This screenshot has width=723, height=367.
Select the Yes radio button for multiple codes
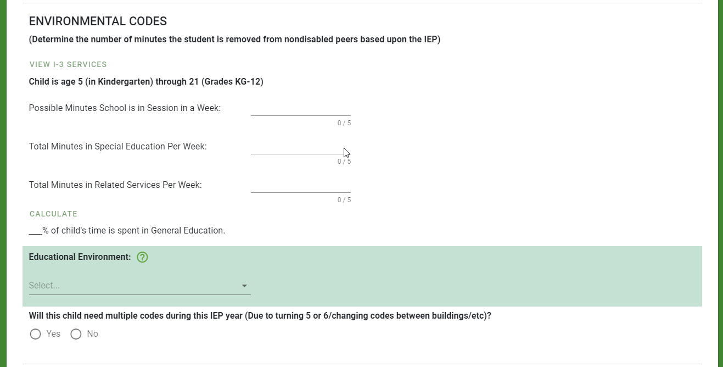coord(36,334)
